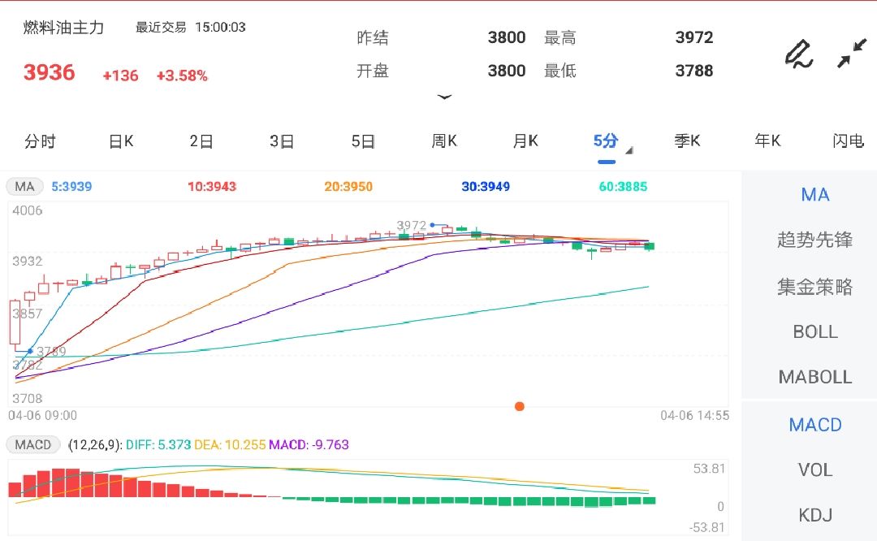This screenshot has height=541, width=877.
Task: Click the 60-period MA value legend
Action: pyautogui.click(x=623, y=187)
